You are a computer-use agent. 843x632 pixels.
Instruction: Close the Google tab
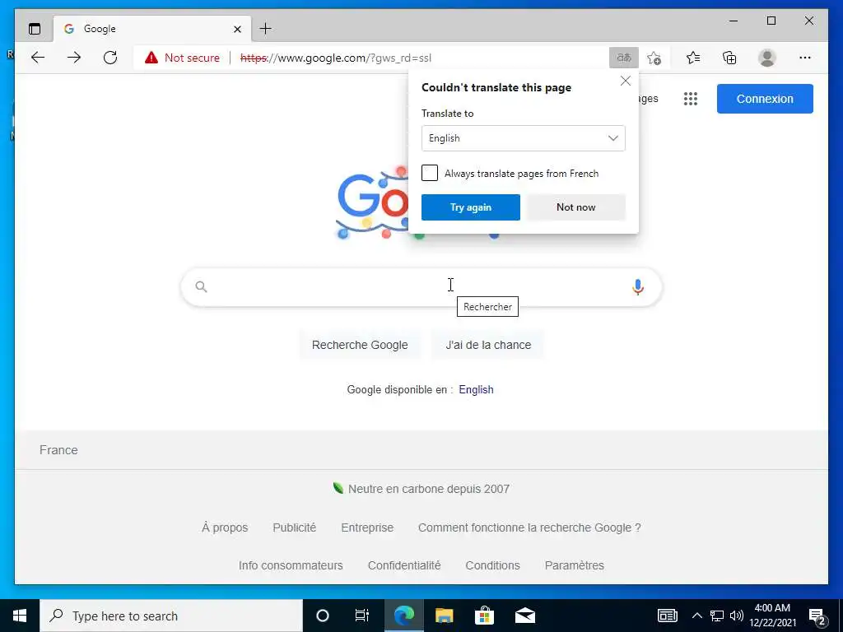click(237, 29)
